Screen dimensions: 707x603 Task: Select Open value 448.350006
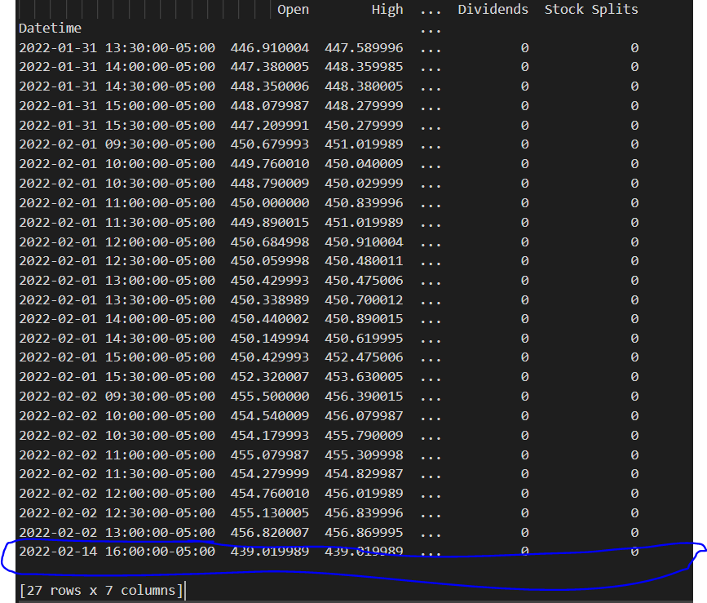[270, 86]
